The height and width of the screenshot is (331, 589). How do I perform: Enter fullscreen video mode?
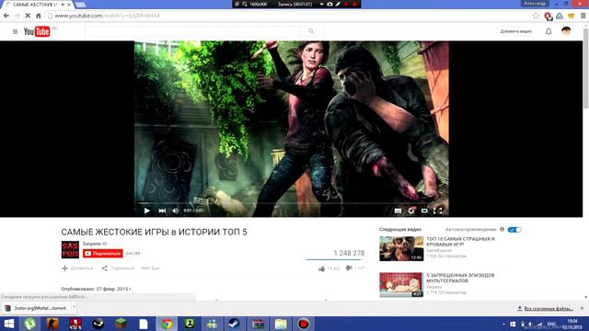tap(438, 211)
